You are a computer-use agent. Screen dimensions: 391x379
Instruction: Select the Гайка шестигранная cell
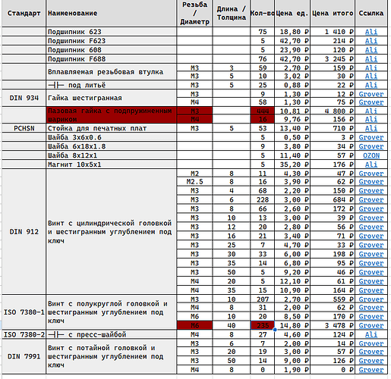[112, 98]
